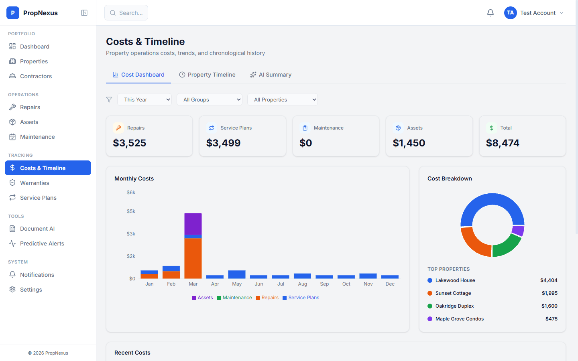
Task: Collapse the sidebar using the panel icon
Action: click(x=84, y=12)
